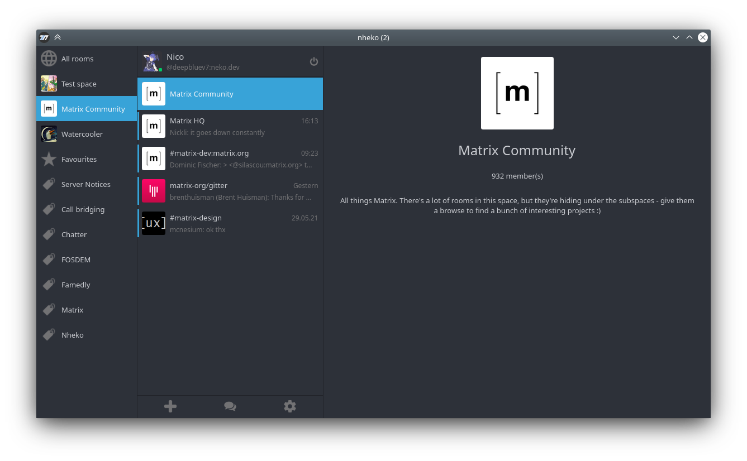
Task: Open the Favourites star icon
Action: [49, 159]
